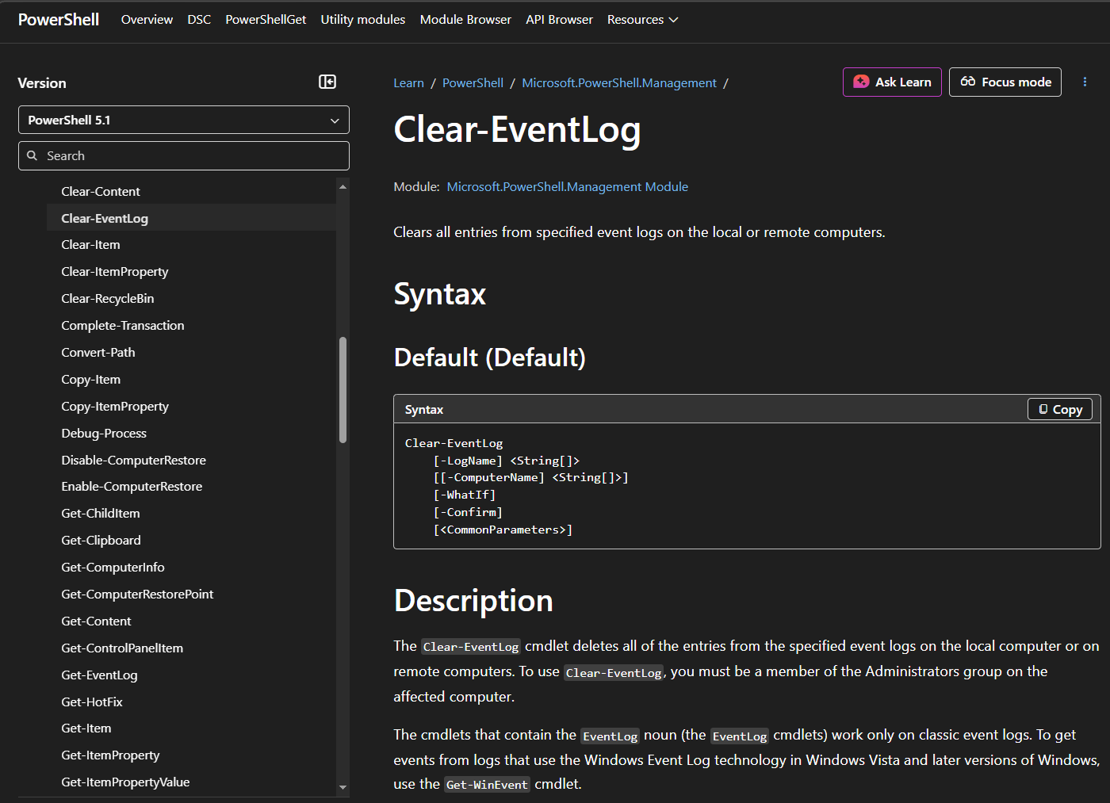Select Get-ComputerInfo in the sidebar

[x=113, y=568]
